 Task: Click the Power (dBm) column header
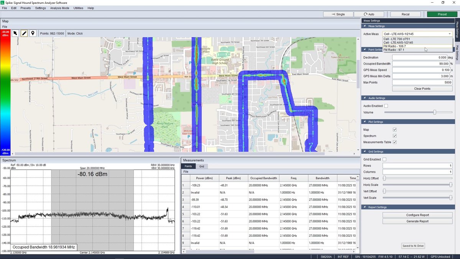[x=204, y=178]
